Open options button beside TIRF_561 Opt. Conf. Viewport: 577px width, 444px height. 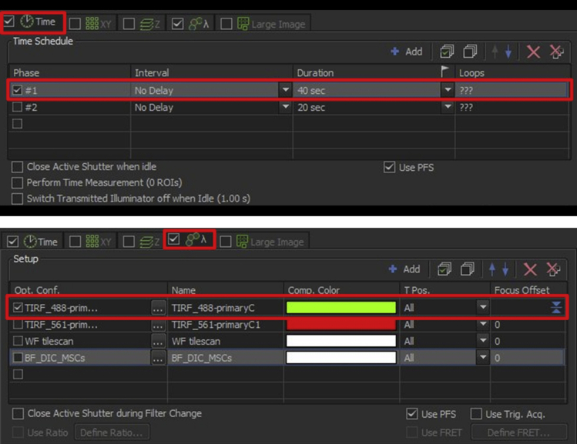click(158, 325)
